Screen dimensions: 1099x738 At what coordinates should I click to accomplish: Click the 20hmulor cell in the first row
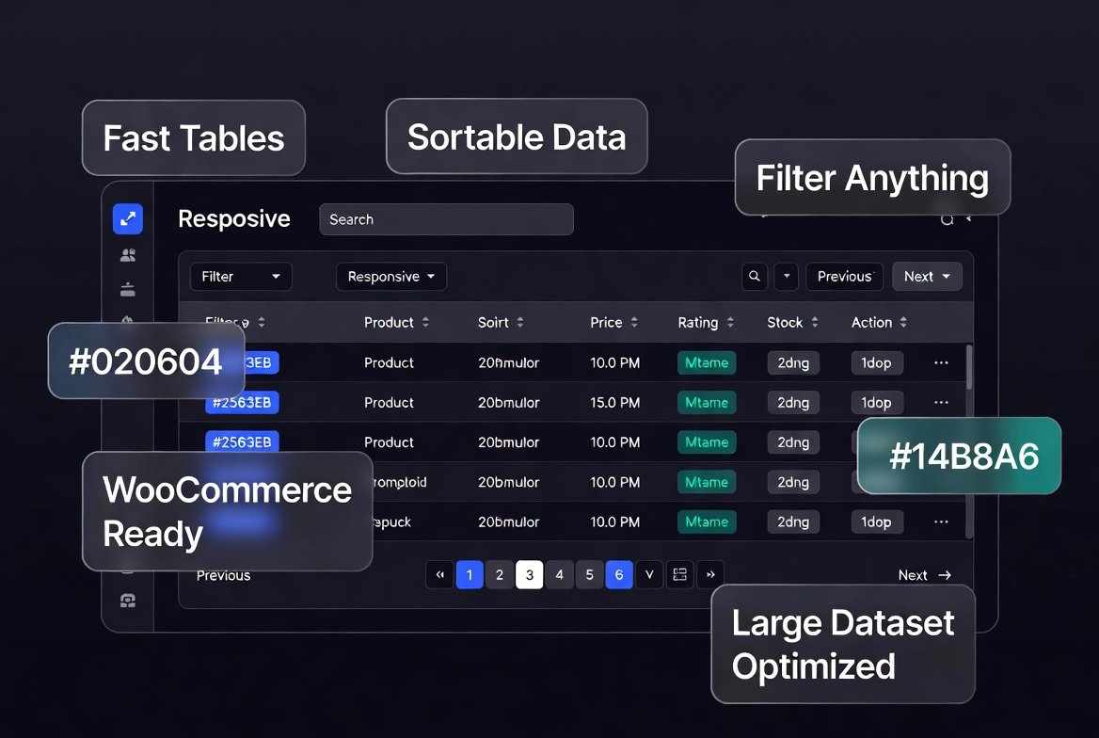tap(509, 362)
